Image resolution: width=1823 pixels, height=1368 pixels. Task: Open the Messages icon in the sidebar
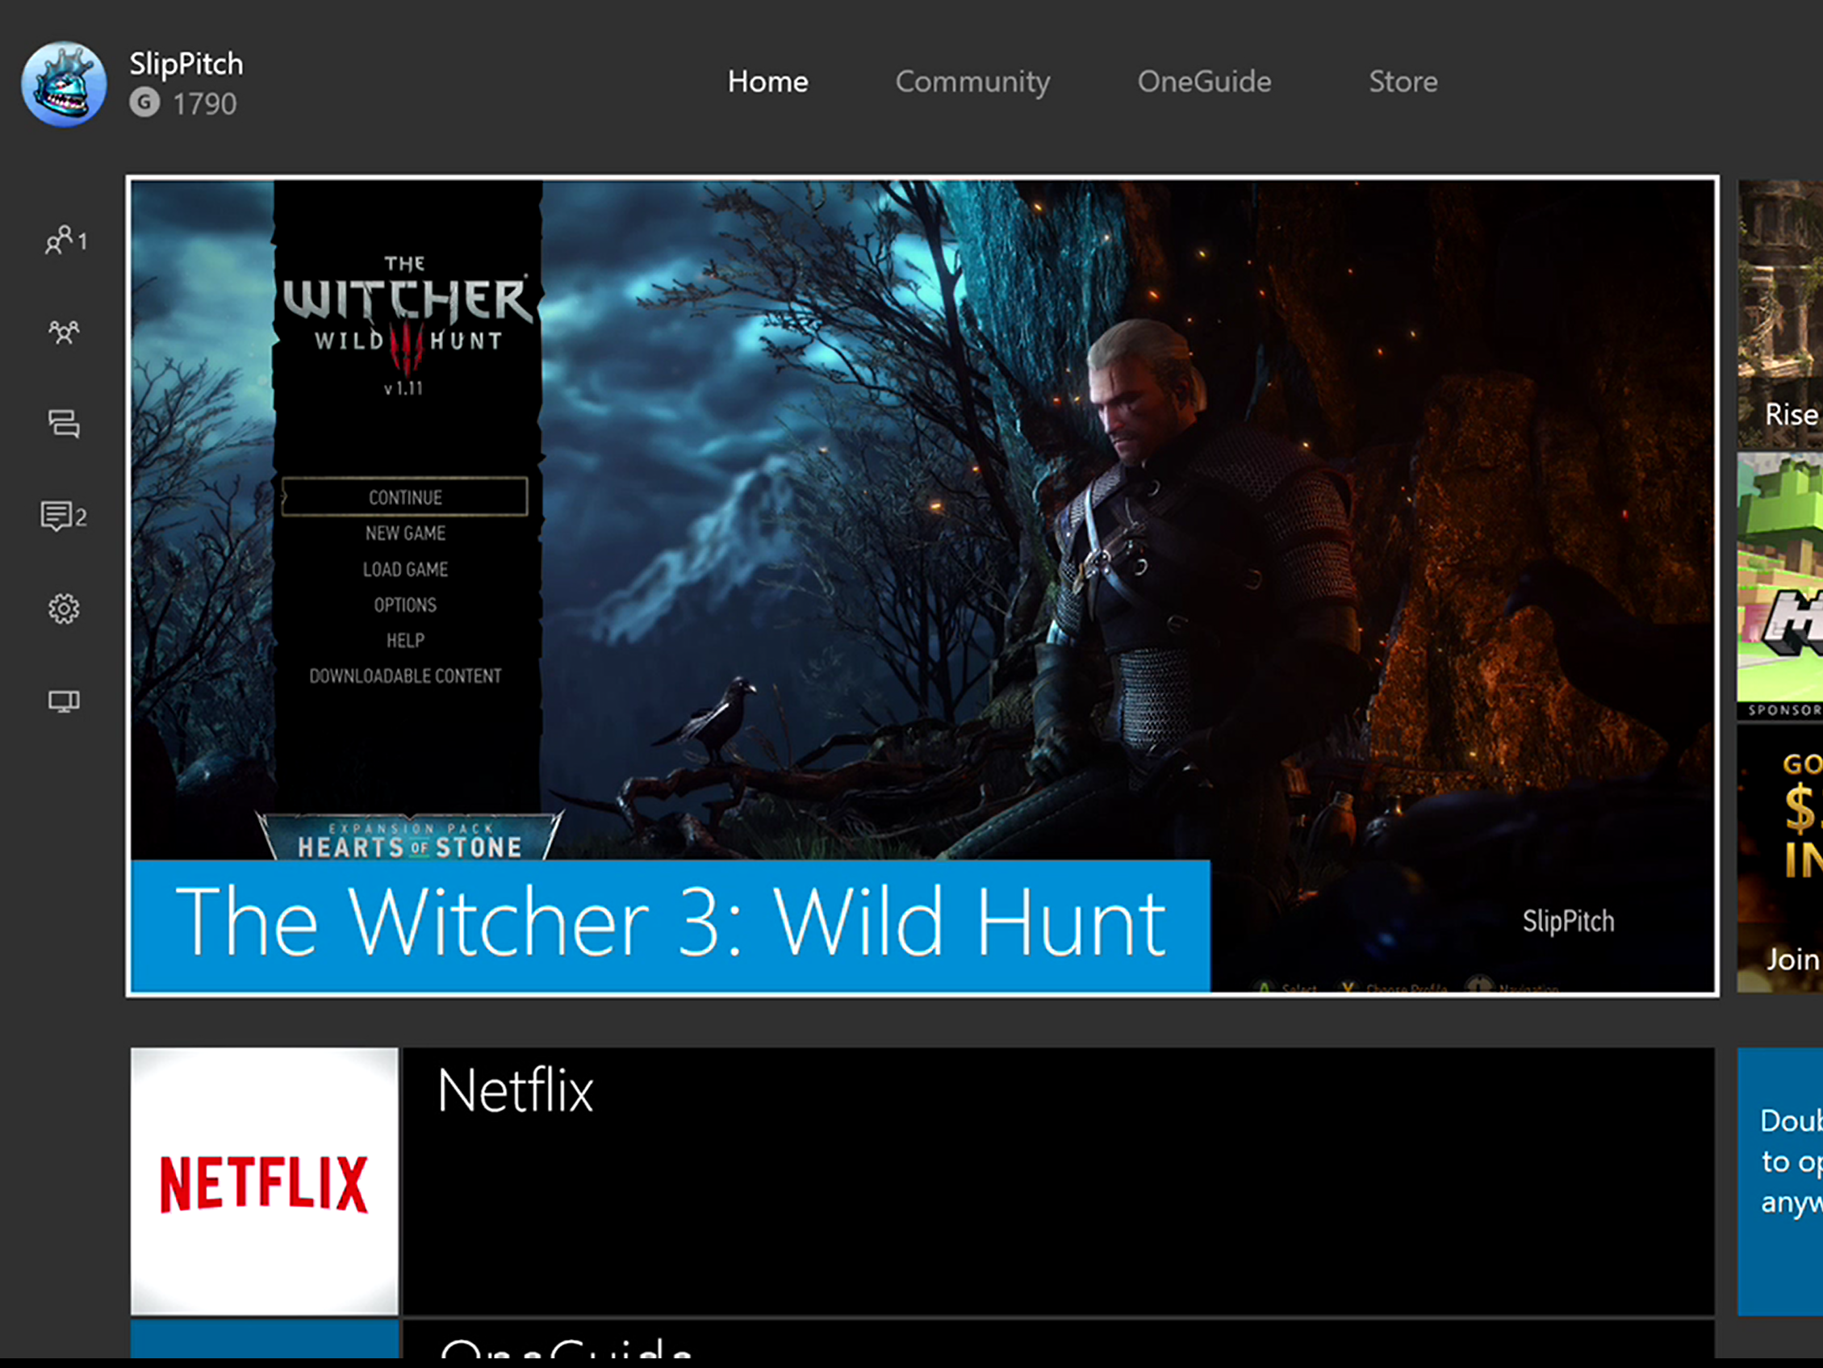coord(64,424)
